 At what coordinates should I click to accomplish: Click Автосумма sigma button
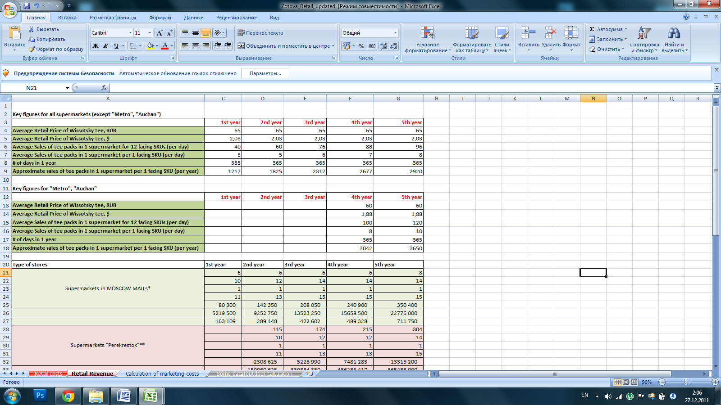[606, 29]
